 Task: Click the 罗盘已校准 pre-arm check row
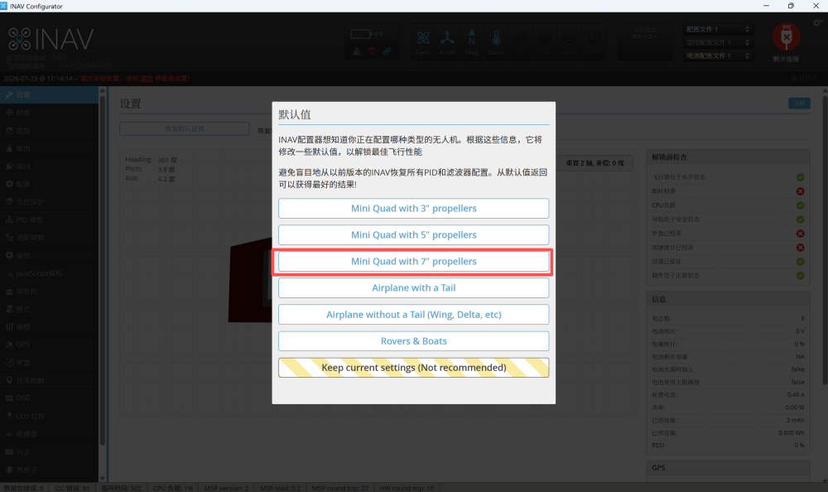coord(728,233)
